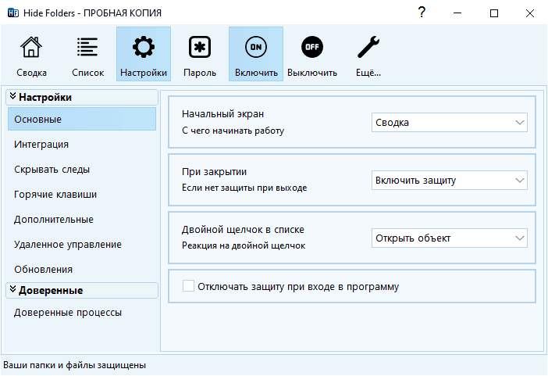The height and width of the screenshot is (376, 548).
Task: Click the Hide Folders app icon in title bar
Action: pyautogui.click(x=13, y=13)
